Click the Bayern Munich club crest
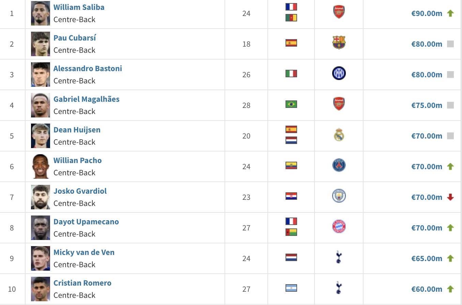Image resolution: width=462 pixels, height=305 pixels. (x=339, y=227)
